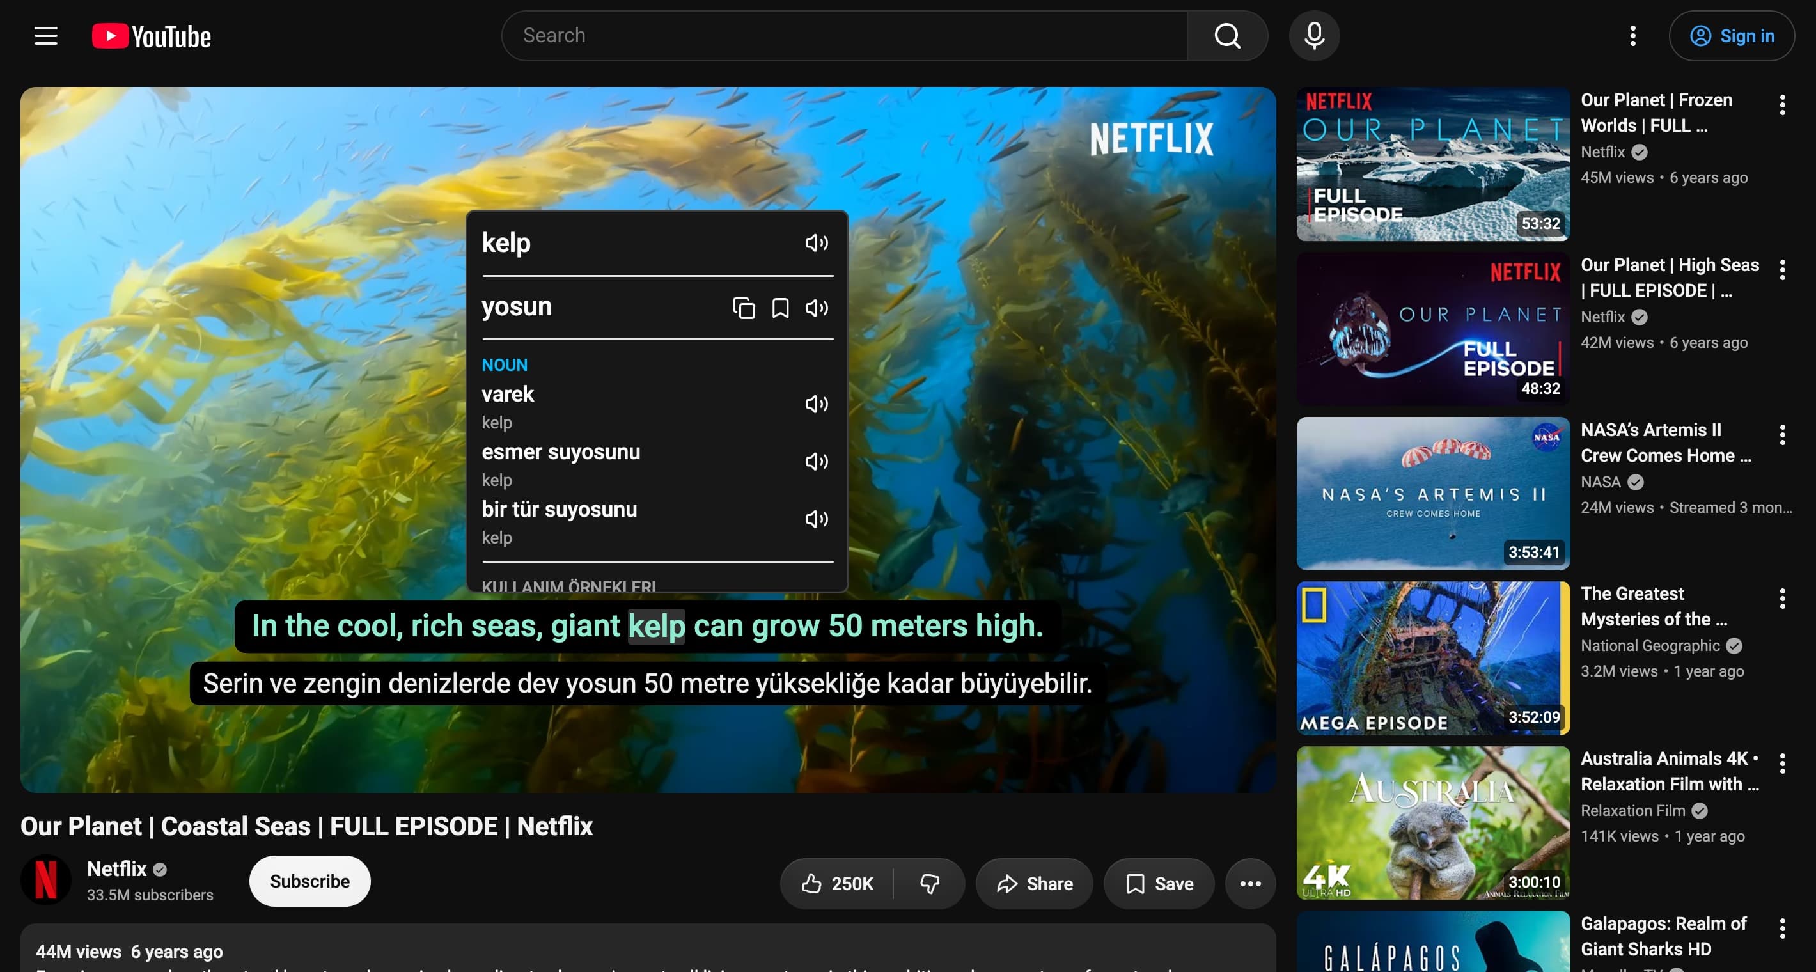Open options menu for NASA's Artemis II video
This screenshot has height=972, width=1816.
point(1782,435)
